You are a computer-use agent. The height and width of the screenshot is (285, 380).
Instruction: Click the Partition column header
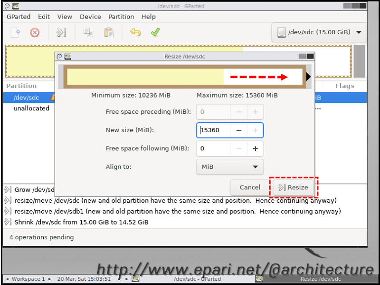(21, 86)
